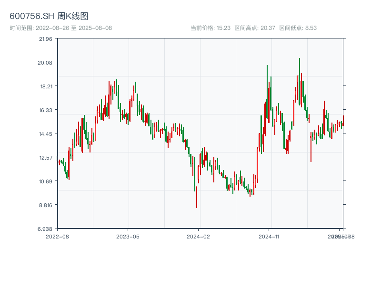381x285 pixels.
Task: Click the 10.69 y-axis tick label
Action: tap(46, 181)
